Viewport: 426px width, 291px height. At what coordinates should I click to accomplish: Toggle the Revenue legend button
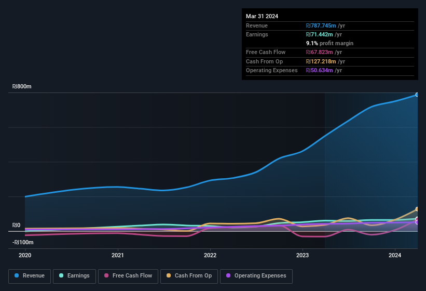(x=30, y=276)
